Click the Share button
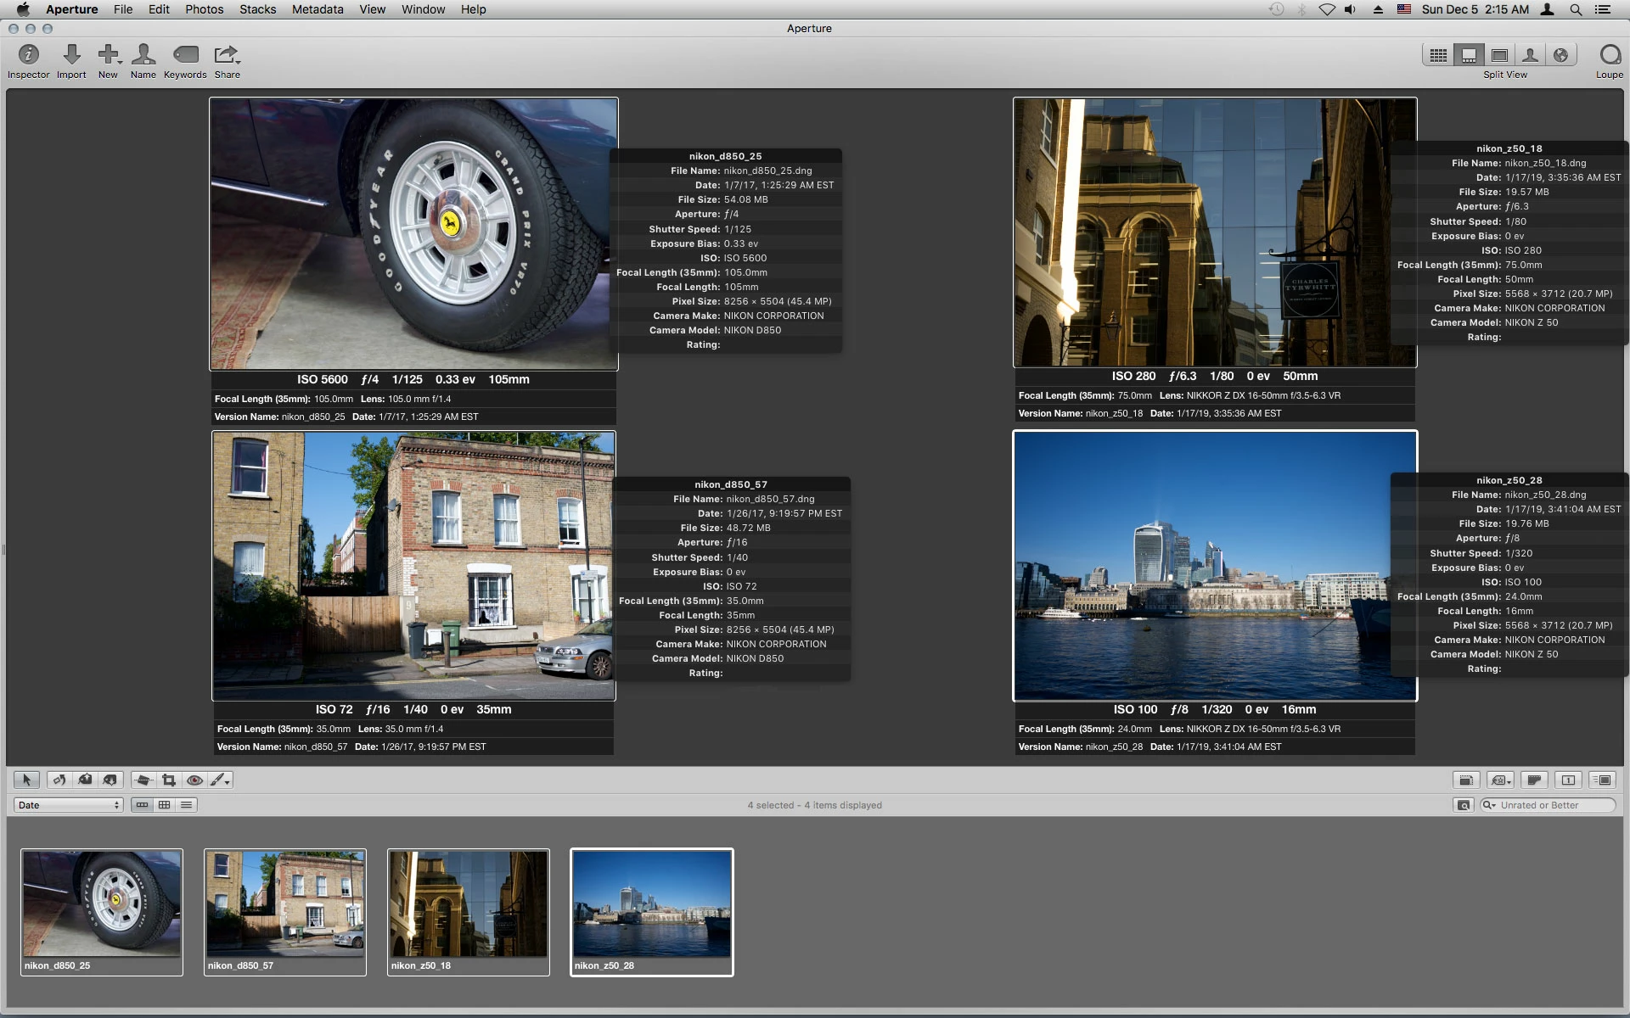Viewport: 1630px width, 1018px height. (227, 56)
